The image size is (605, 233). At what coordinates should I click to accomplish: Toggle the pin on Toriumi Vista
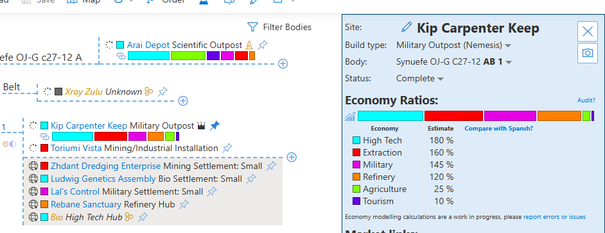pyautogui.click(x=227, y=148)
